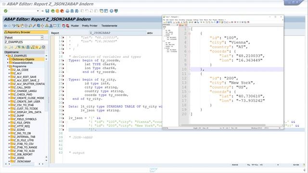Click the blue display object list icon
Screen dimensions: 308x173
pyautogui.click(x=28, y=47)
